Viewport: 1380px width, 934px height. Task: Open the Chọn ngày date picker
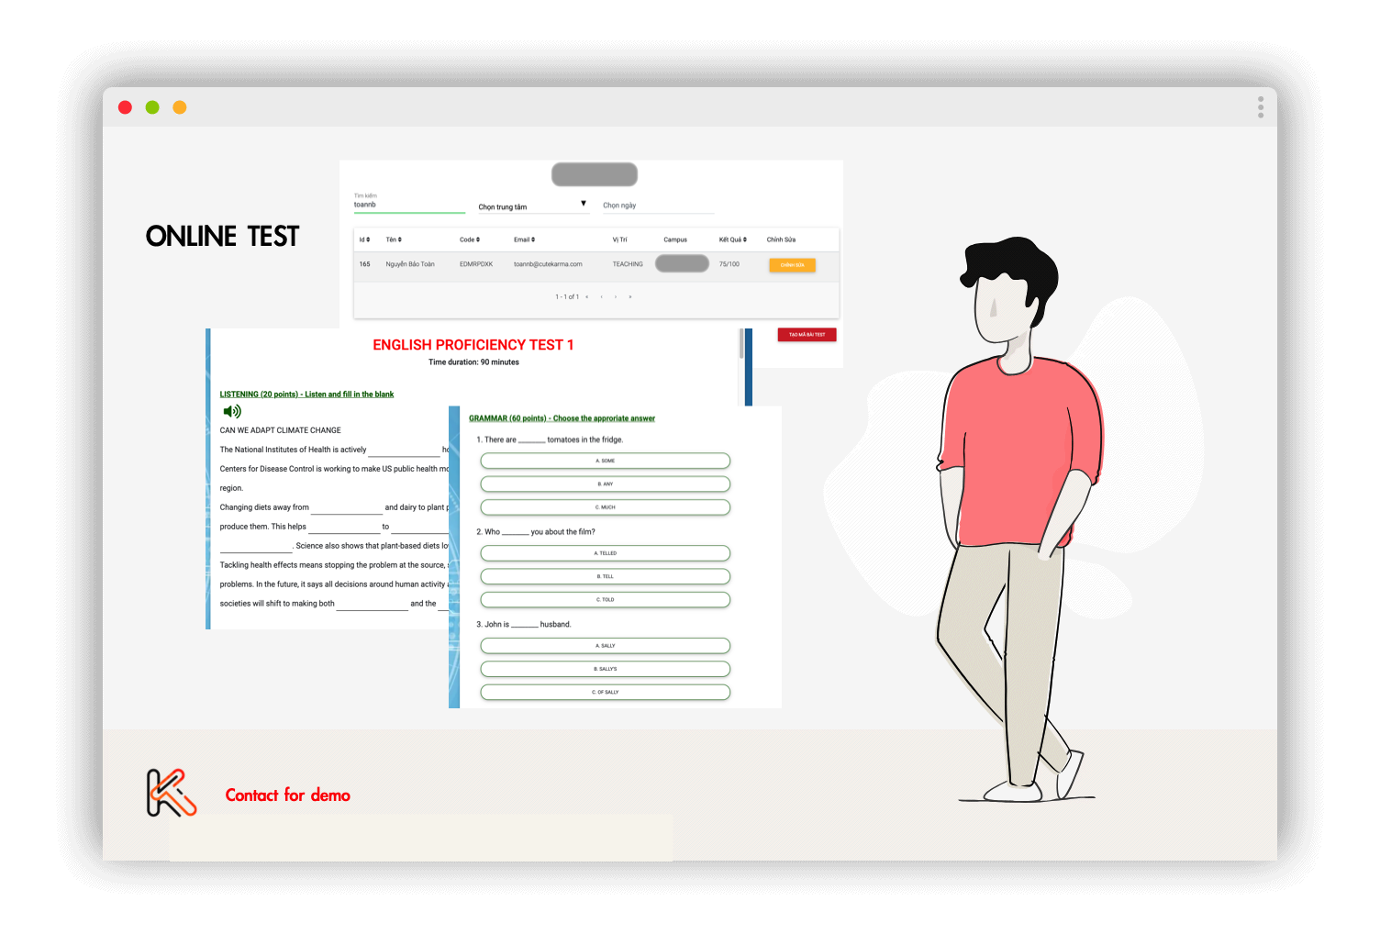click(657, 206)
